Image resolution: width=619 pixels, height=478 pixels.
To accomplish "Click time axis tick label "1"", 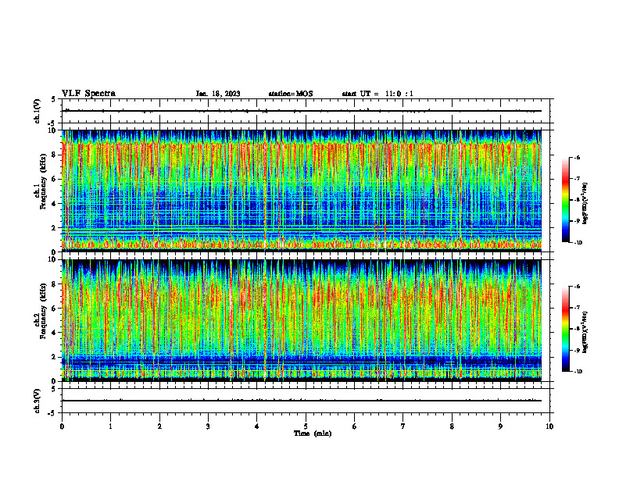I will pos(111,426).
